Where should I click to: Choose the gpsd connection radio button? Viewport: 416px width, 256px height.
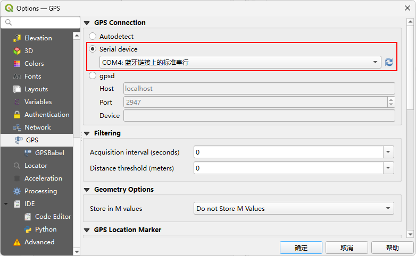(x=93, y=75)
